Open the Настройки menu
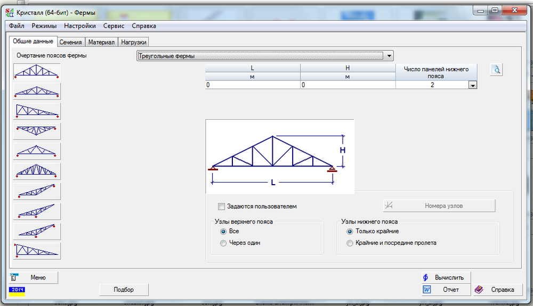 coord(80,26)
